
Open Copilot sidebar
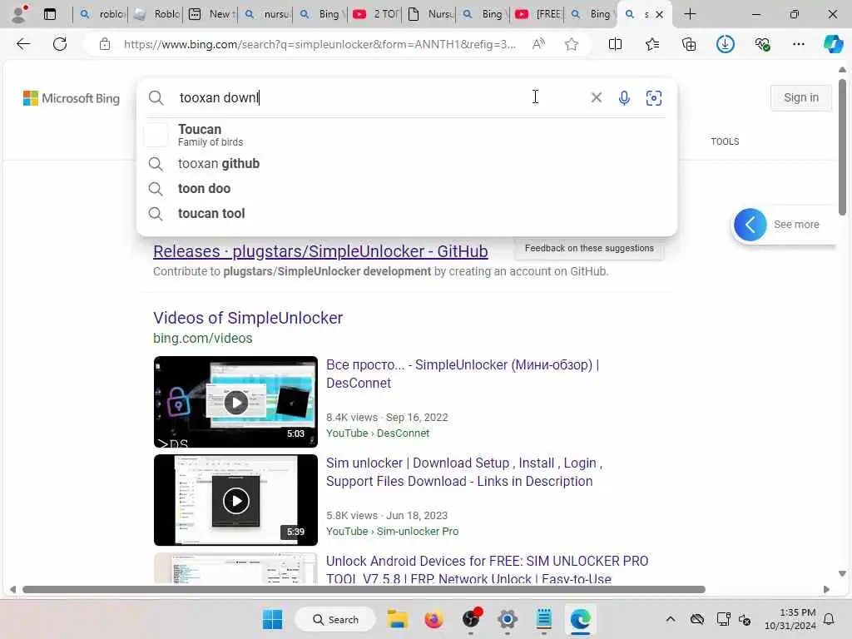pyautogui.click(x=833, y=44)
